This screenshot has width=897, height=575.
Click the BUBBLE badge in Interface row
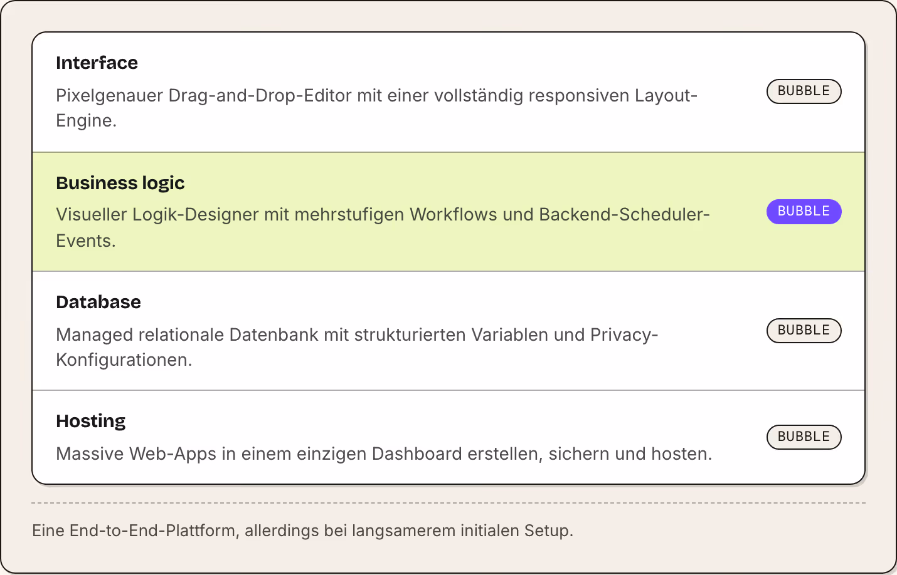(x=804, y=91)
